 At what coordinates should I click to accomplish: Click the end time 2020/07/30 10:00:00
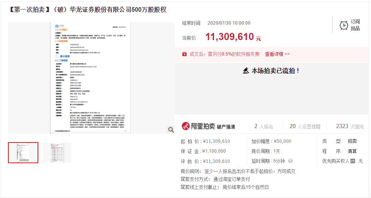tap(229, 23)
